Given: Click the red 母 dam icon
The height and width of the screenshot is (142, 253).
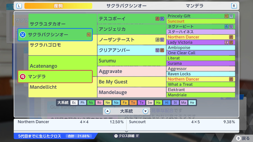Looking at the screenshot, I should 22,77.
